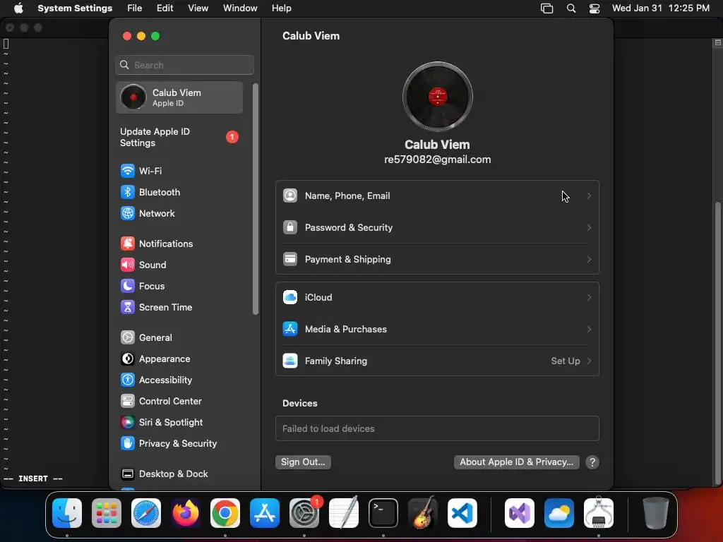This screenshot has height=542, width=723.
Task: Open Update Apple ID Settings notice
Action: tap(180, 138)
